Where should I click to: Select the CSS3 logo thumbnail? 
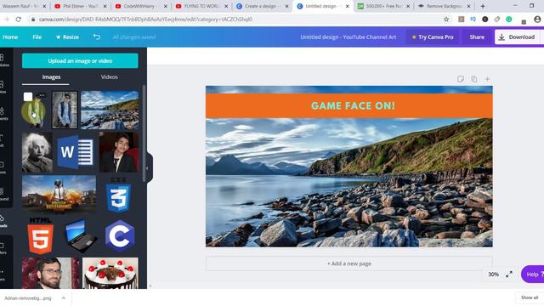[x=118, y=195]
